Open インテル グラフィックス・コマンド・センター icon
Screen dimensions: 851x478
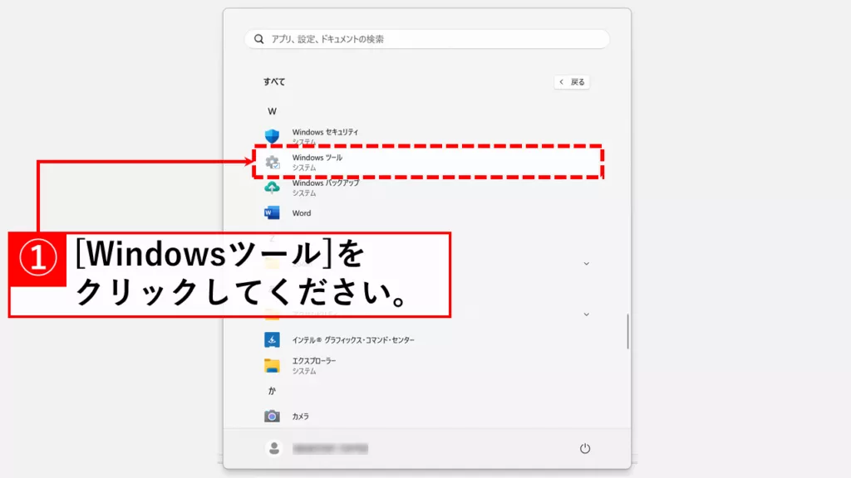(272, 340)
